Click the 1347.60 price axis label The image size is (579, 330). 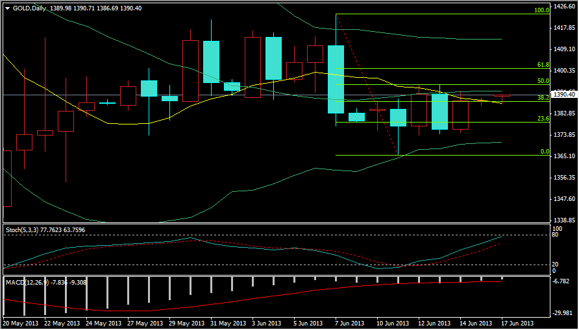563,199
